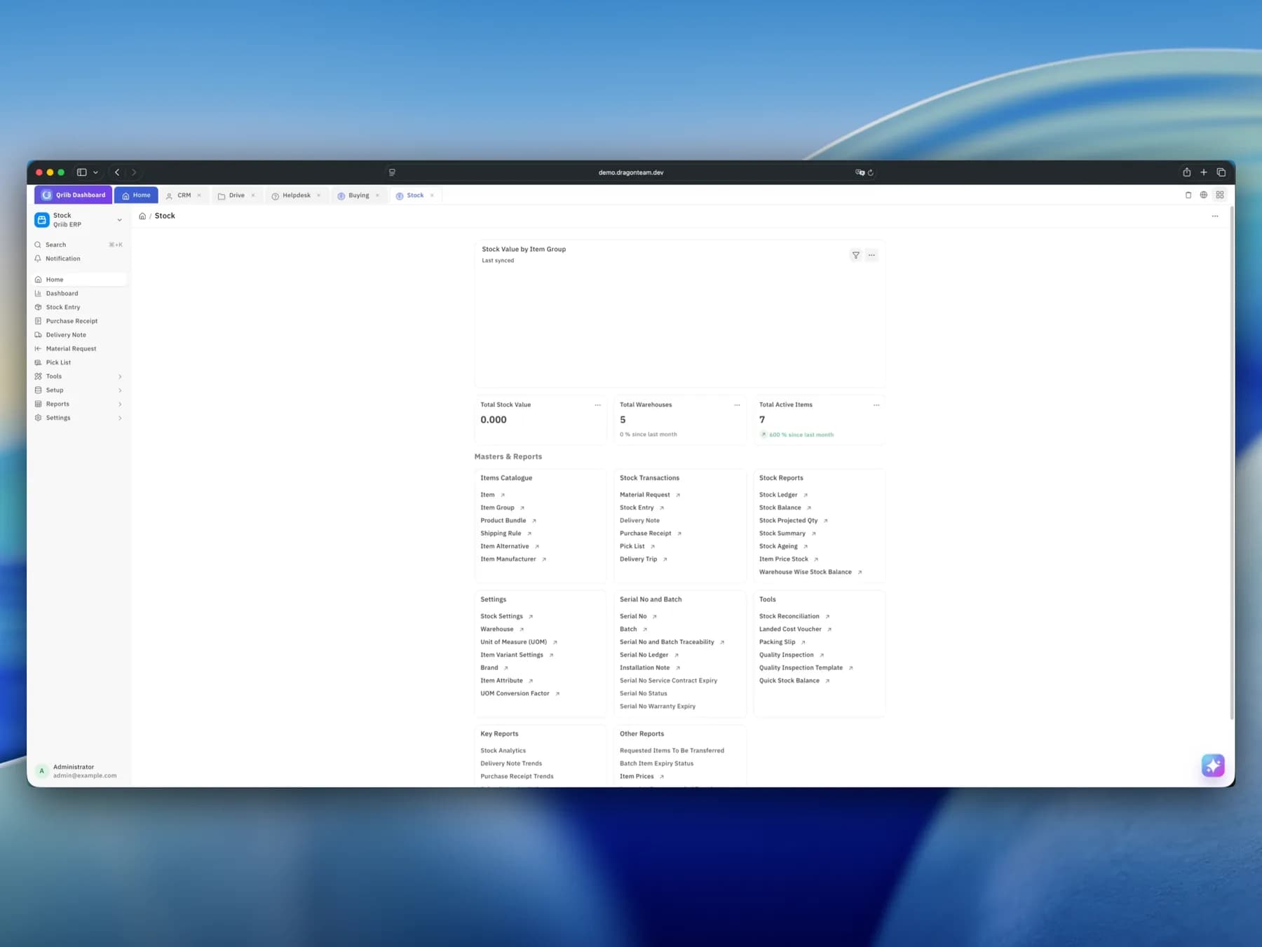This screenshot has height=947, width=1262.
Task: Click the Stock breadcrumb label
Action: 165,216
